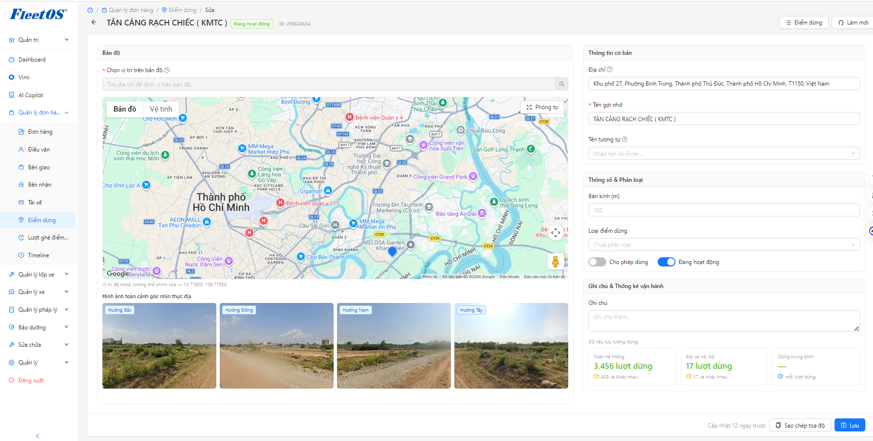Open the Hướng Bắc street photo
Viewport: 873px width, 441px height.
click(x=159, y=346)
